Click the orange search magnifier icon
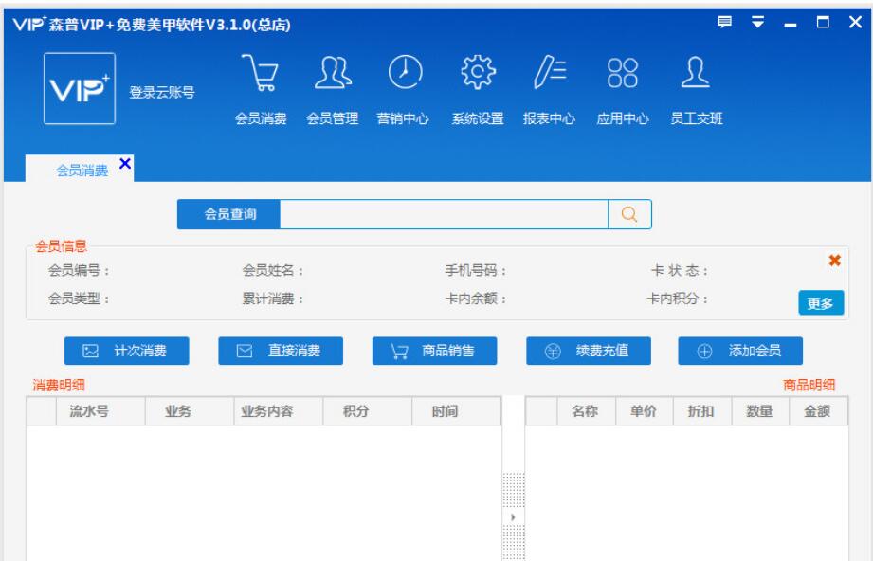The image size is (873, 561). [629, 214]
